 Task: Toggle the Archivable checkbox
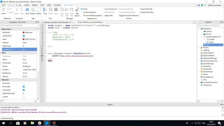[x=24, y=86]
